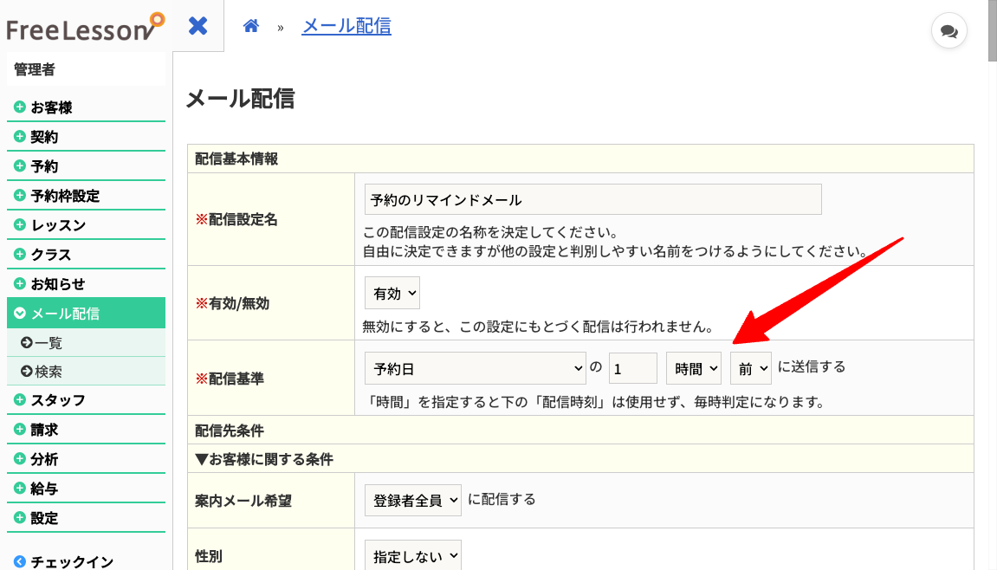The width and height of the screenshot is (997, 570).
Task: Open the お知らせ menu
Action: [x=86, y=284]
